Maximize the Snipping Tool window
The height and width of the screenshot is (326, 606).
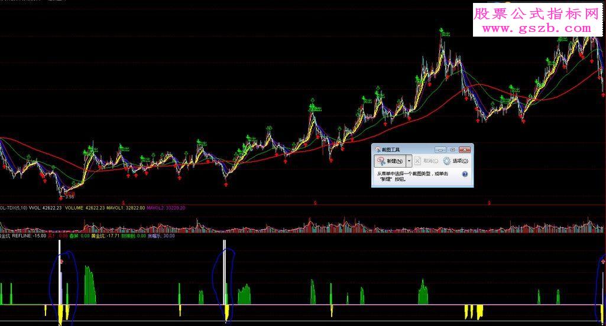pos(452,149)
